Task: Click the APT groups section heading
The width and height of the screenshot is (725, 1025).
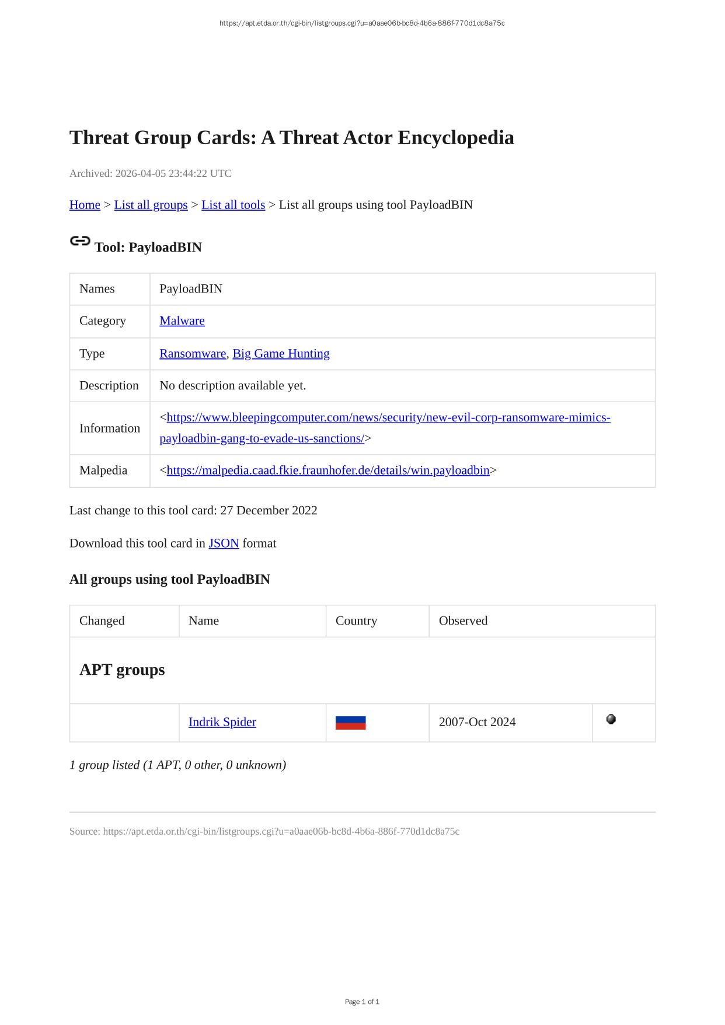Action: click(x=122, y=670)
